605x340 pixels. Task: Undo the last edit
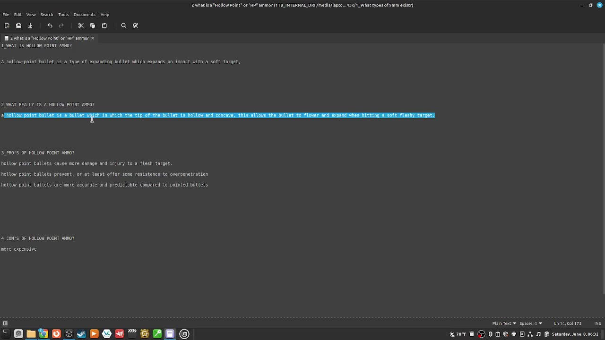coord(50,25)
